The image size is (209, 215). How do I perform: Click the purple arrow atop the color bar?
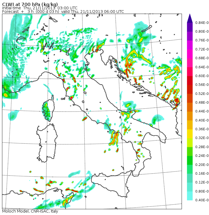[x=190, y=18]
